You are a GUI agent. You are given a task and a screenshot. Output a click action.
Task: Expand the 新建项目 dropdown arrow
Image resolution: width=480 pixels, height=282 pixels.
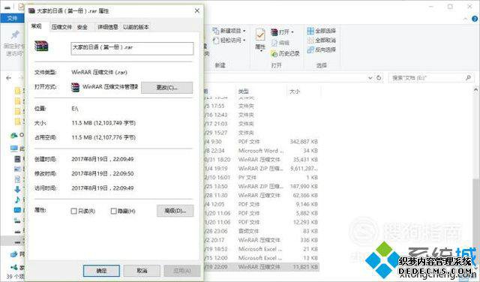[x=244, y=31]
